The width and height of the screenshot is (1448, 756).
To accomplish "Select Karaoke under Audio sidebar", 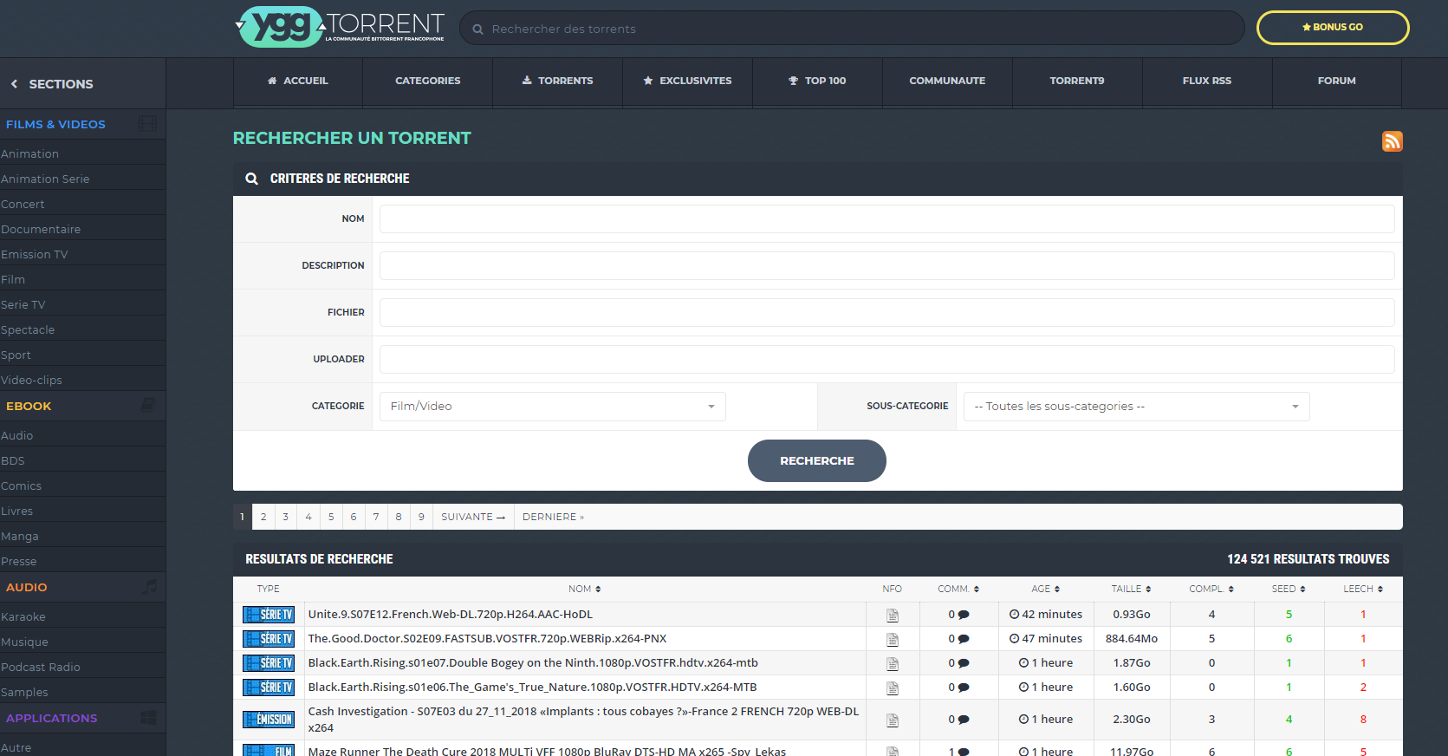I will coord(23,616).
